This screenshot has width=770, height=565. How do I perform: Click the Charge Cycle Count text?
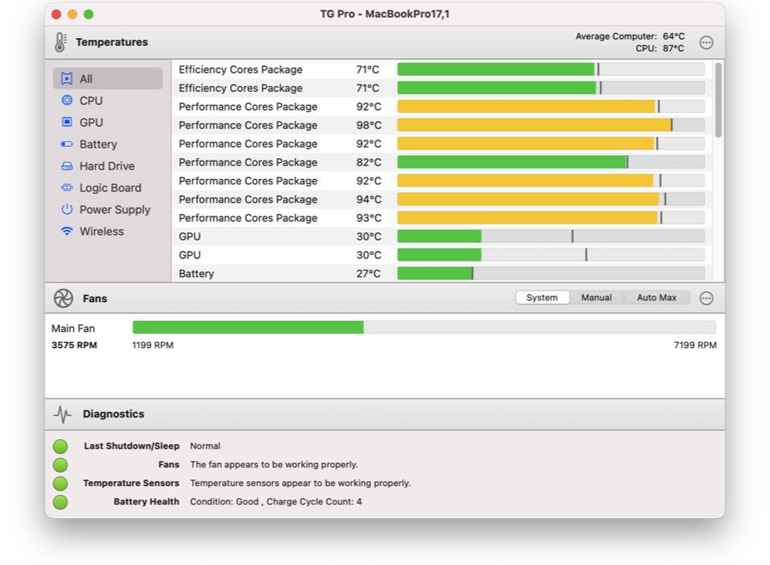pyautogui.click(x=314, y=502)
